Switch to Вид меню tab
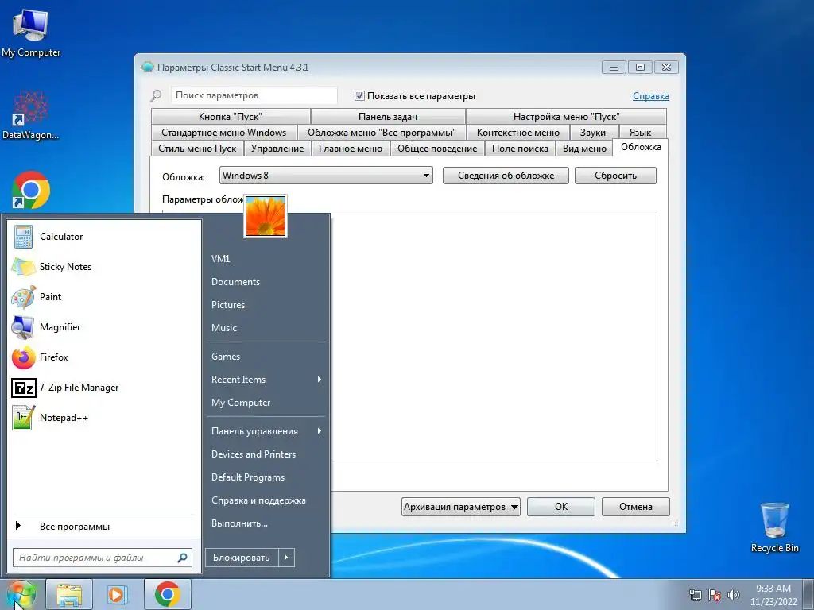Viewport: 814px width, 610px height. [584, 149]
